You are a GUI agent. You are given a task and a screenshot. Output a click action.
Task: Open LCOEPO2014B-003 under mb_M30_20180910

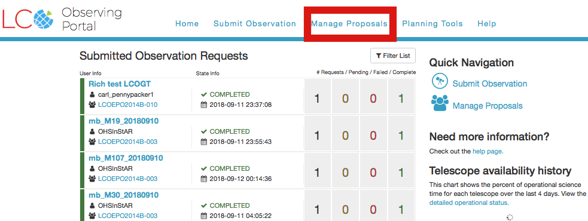point(127,216)
